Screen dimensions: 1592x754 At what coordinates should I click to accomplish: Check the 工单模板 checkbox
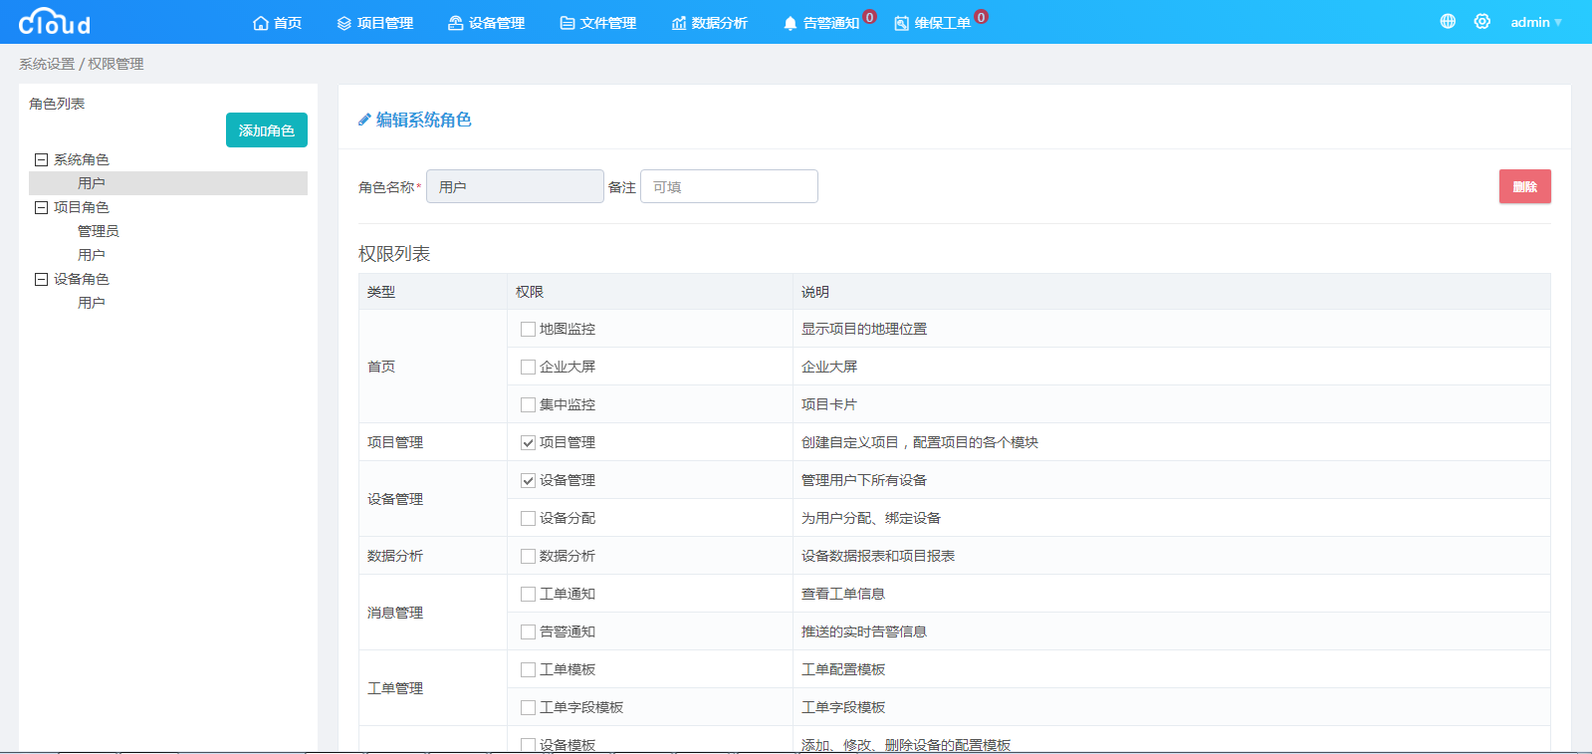528,669
